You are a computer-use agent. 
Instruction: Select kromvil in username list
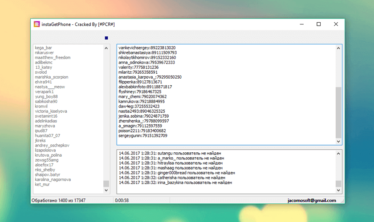coord(41,107)
